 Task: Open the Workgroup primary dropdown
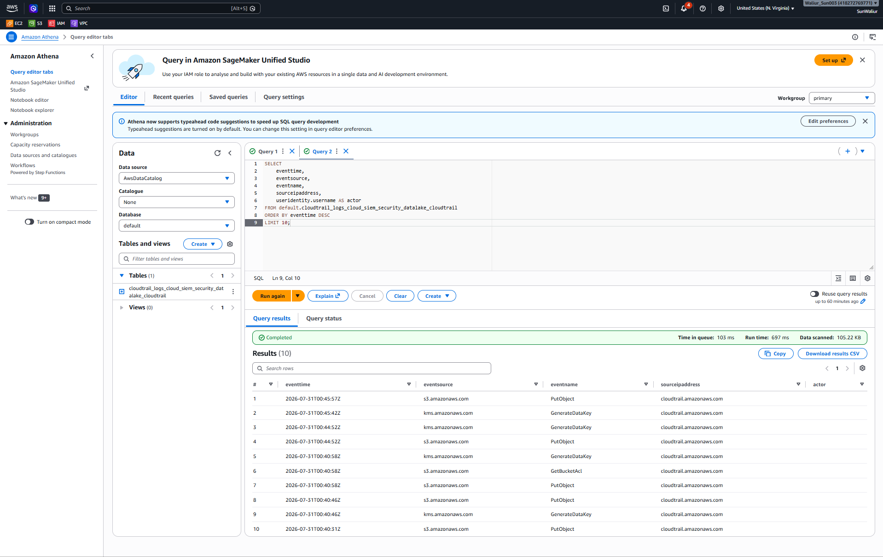pos(842,98)
